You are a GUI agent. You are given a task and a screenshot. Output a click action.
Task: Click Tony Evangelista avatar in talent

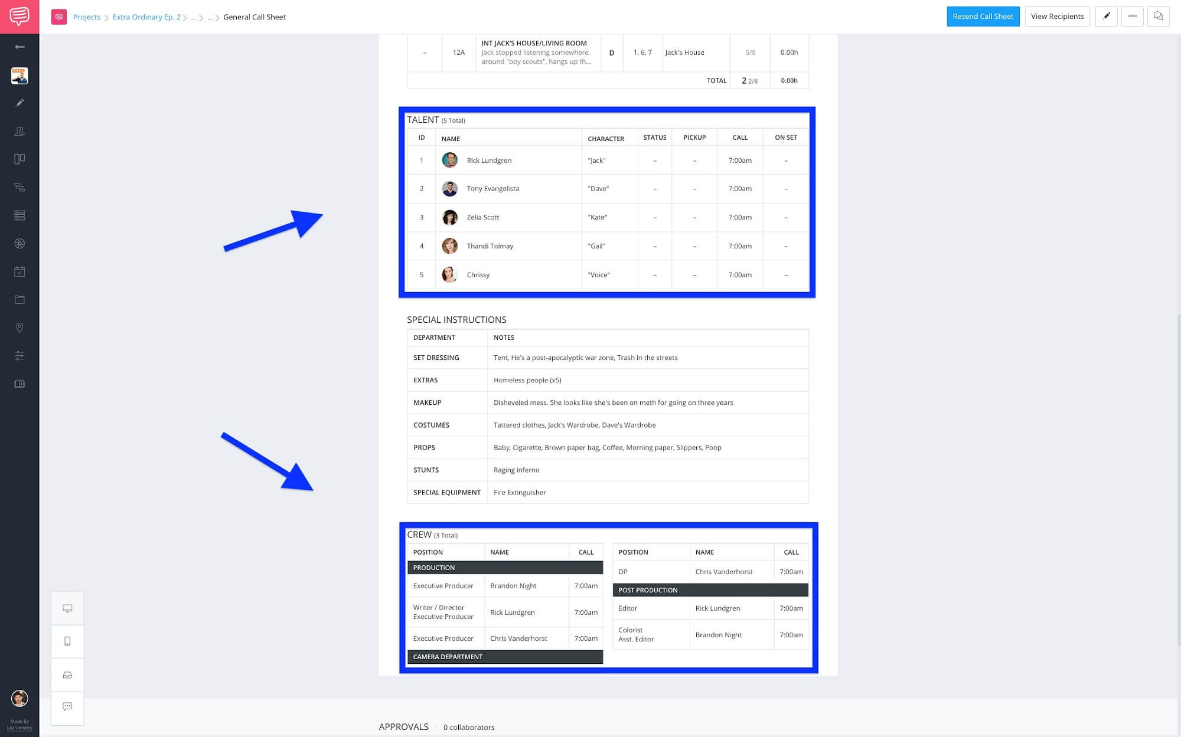[x=449, y=189]
